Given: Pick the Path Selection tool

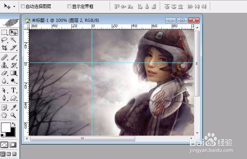Looking at the screenshot, I should [4, 90].
